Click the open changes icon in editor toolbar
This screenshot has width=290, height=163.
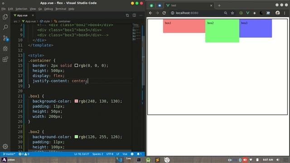pyautogui.click(x=127, y=15)
